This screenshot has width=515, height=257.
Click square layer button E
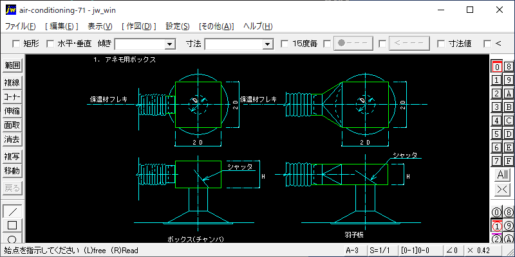click(x=509, y=148)
